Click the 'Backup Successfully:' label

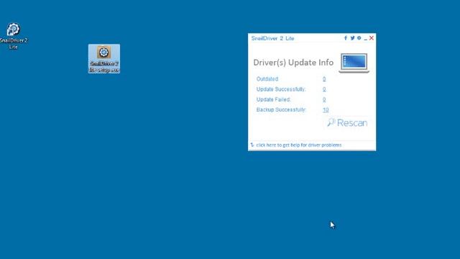(281, 110)
